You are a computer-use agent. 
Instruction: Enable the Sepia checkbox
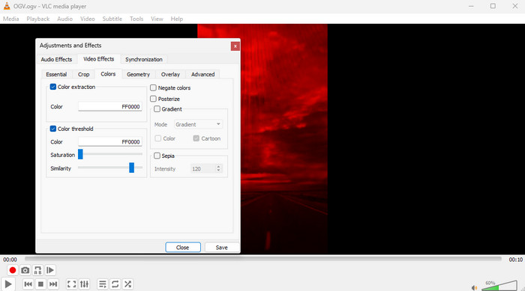click(157, 156)
